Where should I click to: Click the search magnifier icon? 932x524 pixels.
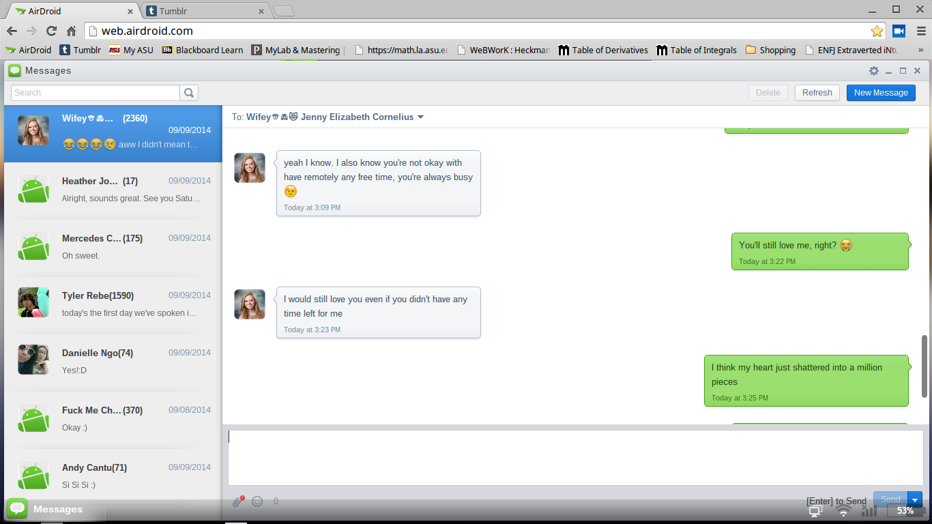(x=189, y=93)
